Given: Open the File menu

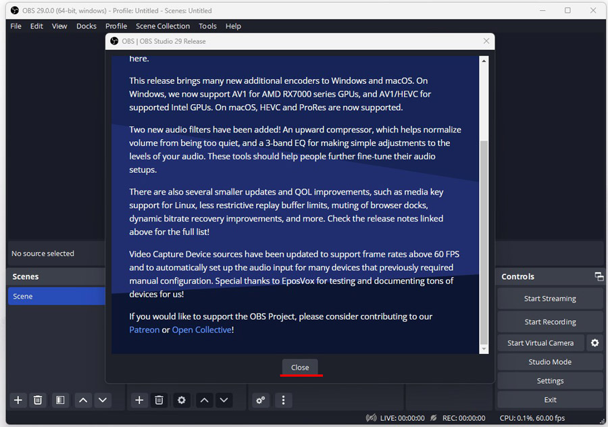Looking at the screenshot, I should [16, 26].
